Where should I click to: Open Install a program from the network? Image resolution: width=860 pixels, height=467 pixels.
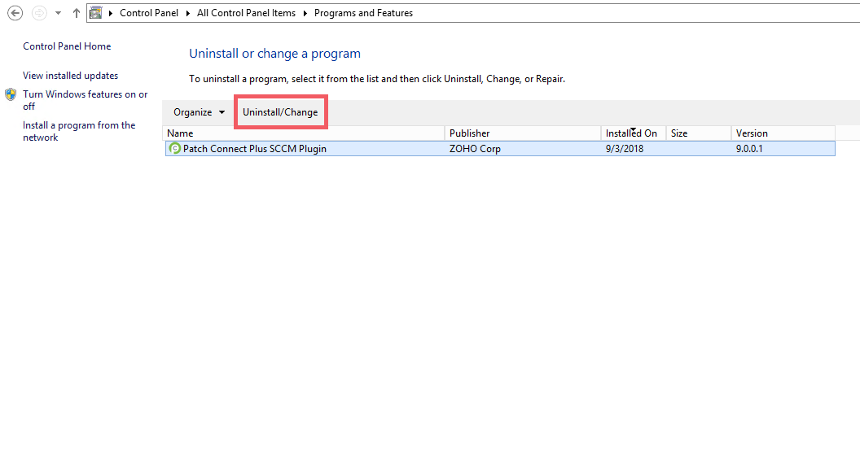pyautogui.click(x=79, y=132)
